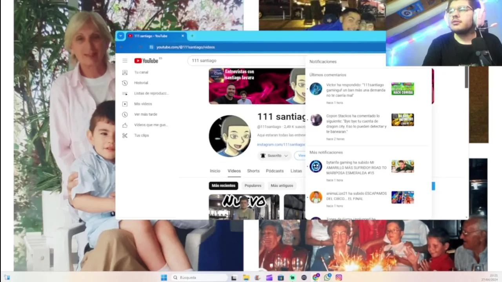
Task: Click the HACK COMIDA notification thumbnail
Action: 402,89
